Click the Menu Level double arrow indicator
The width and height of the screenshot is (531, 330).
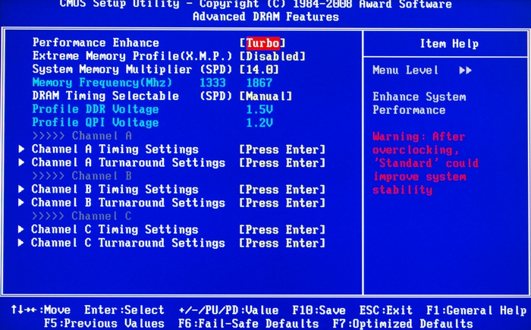(x=465, y=71)
